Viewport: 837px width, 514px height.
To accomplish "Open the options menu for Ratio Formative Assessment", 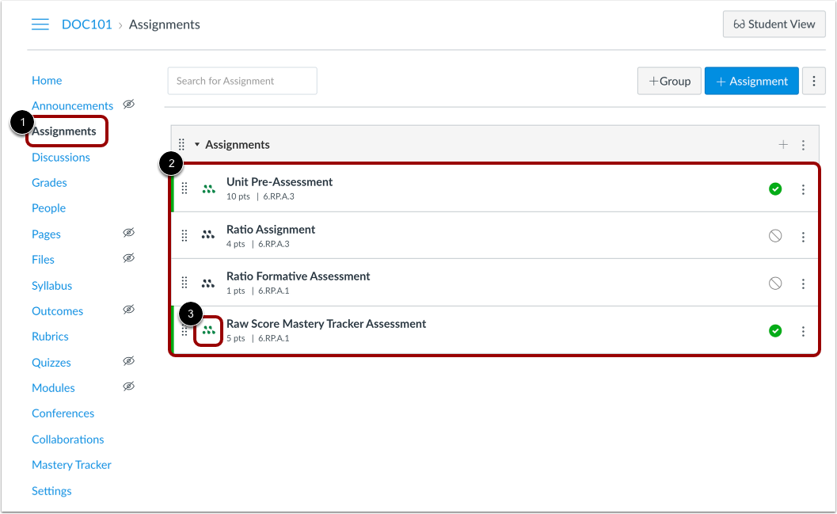I will [x=804, y=283].
